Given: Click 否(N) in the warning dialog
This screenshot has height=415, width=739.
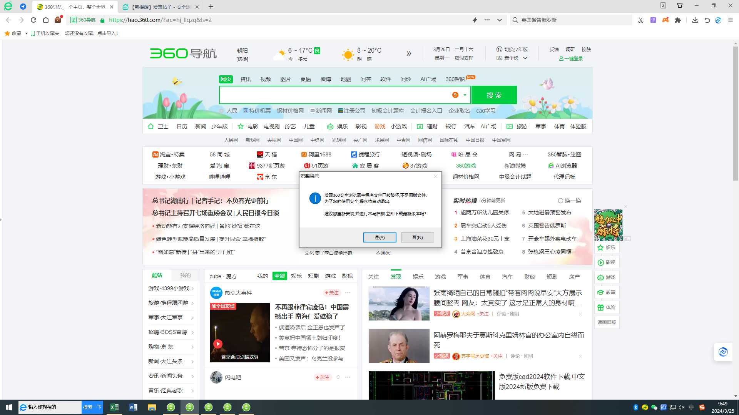Looking at the screenshot, I should tap(417, 237).
